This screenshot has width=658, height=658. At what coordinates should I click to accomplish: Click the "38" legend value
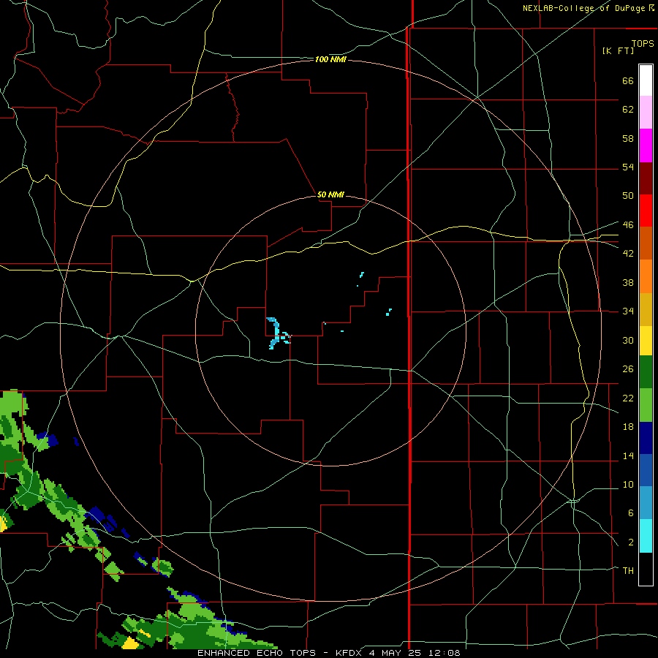pyautogui.click(x=628, y=282)
